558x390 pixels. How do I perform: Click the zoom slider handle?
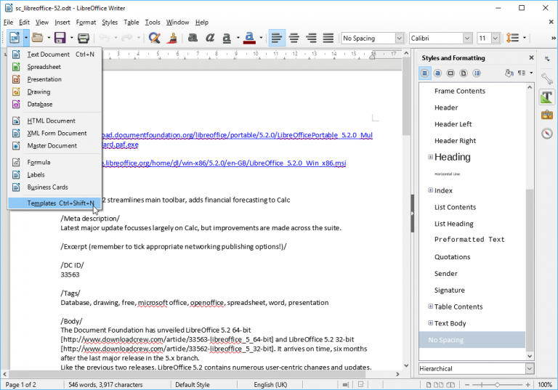(497, 385)
